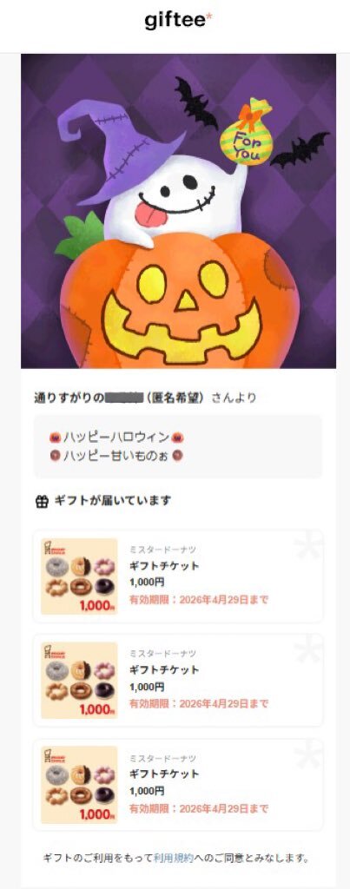Click the donut emoji after 甘いものぉ
The image size is (350, 889).
(x=177, y=455)
